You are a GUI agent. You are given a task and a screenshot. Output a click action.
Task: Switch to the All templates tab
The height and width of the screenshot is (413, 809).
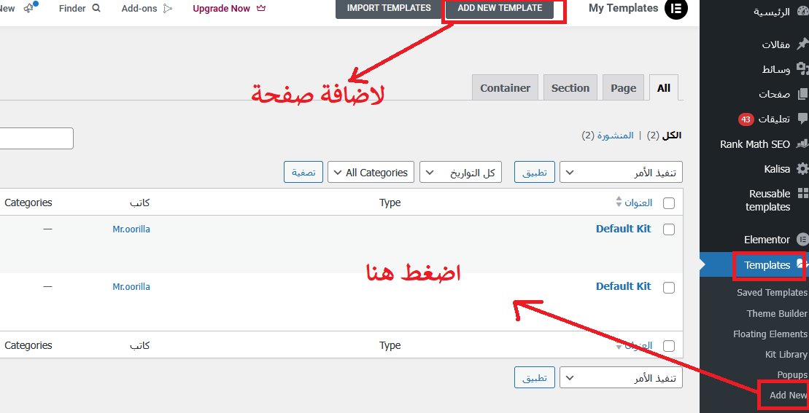tap(664, 87)
